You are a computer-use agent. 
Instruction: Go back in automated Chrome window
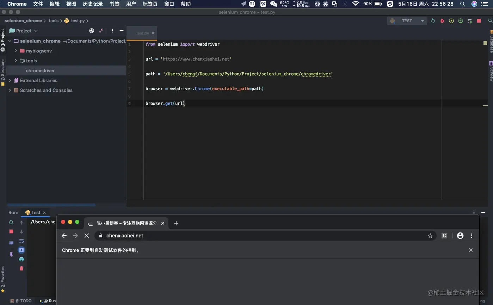[64, 236]
